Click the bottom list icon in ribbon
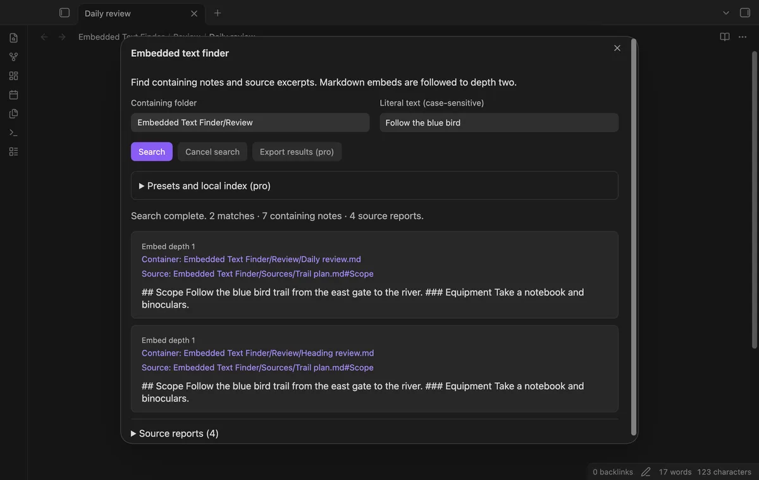Screen dimensions: 759x480 tap(13, 152)
